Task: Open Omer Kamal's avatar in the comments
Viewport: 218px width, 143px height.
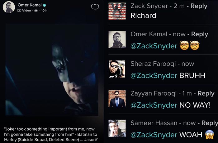Action: coord(117,39)
